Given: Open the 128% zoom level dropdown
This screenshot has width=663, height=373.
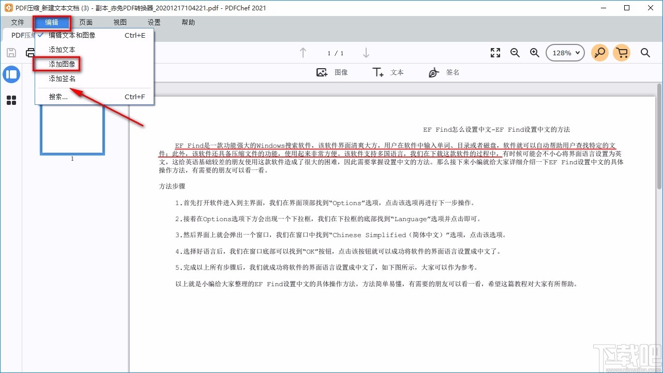Looking at the screenshot, I should coord(565,53).
